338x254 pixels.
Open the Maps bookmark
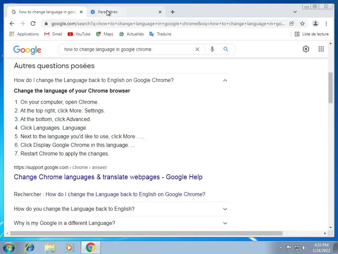105,34
